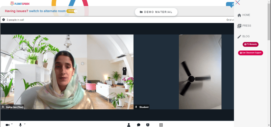This screenshot has width=271, height=127.
Task: Click the home icon in side menu
Action: tap(239, 15)
